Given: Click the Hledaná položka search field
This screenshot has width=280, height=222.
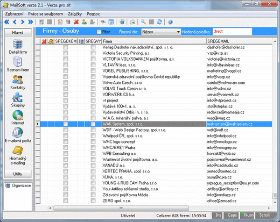Looking at the screenshot, I should pyautogui.click(x=232, y=32).
